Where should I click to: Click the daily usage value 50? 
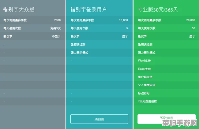[194, 28]
